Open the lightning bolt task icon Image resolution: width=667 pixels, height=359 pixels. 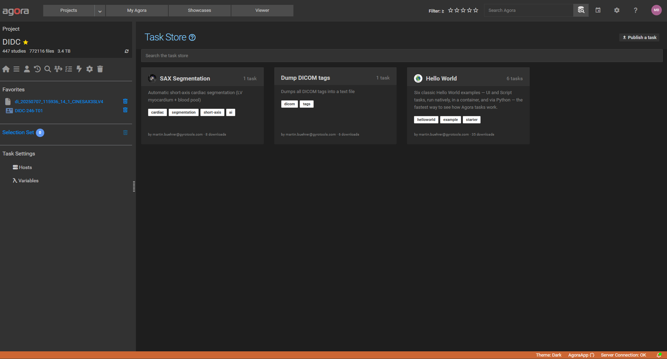(x=79, y=69)
